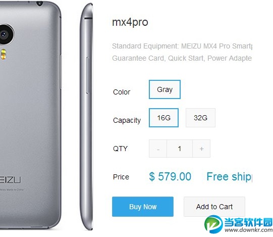
Task: Click the quantity input field
Action: coord(180,149)
